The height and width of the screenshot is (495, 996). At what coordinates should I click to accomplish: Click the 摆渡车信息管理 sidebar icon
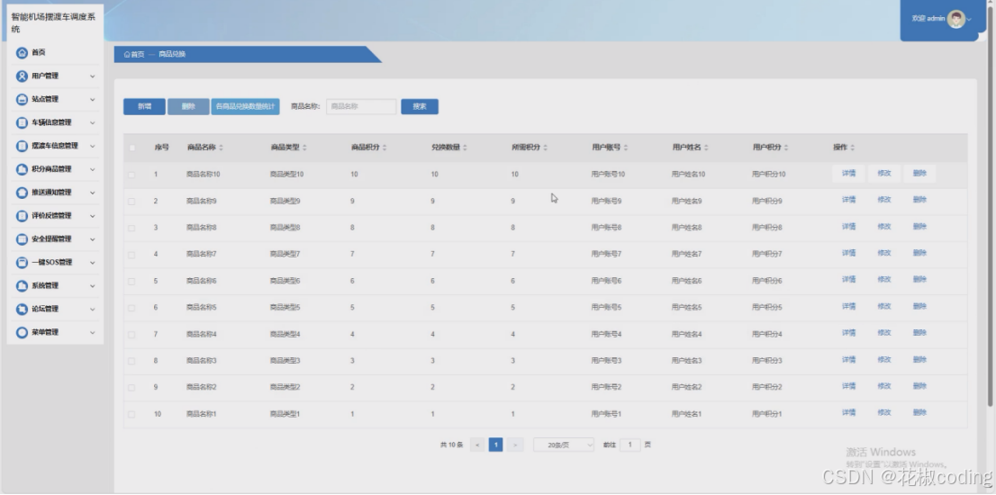pyautogui.click(x=22, y=146)
